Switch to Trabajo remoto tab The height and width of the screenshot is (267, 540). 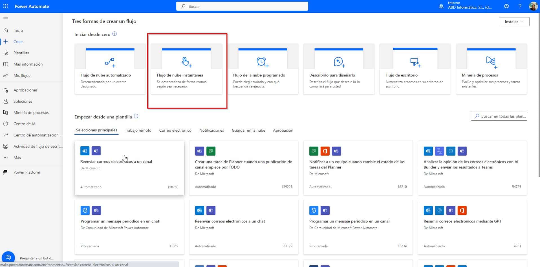pos(138,130)
